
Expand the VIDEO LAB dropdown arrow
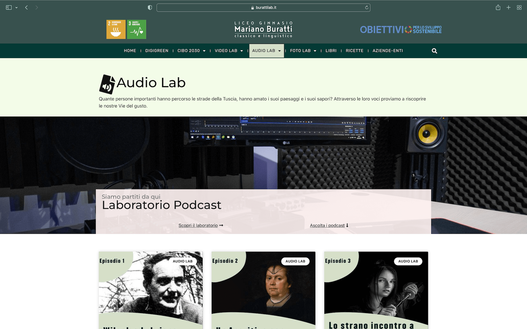click(242, 51)
